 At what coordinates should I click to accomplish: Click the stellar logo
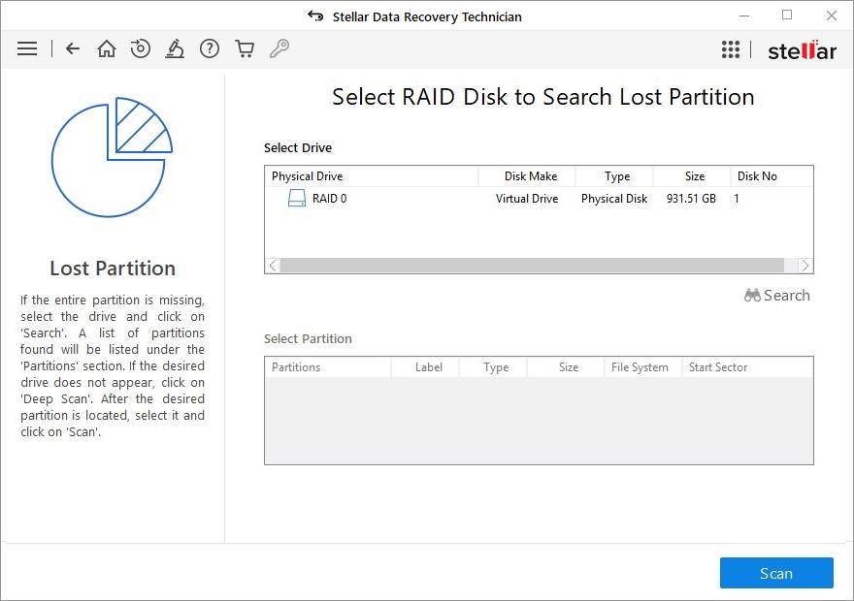802,50
